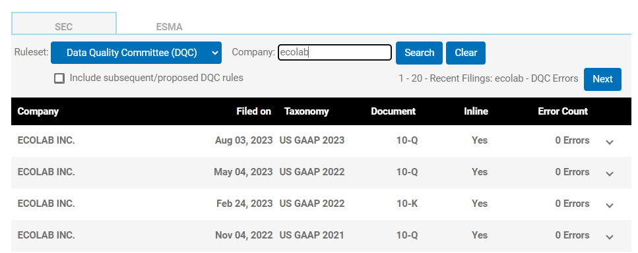Switch to the ESMA tab
Viewport: 638px width, 253px height.
coord(170,27)
